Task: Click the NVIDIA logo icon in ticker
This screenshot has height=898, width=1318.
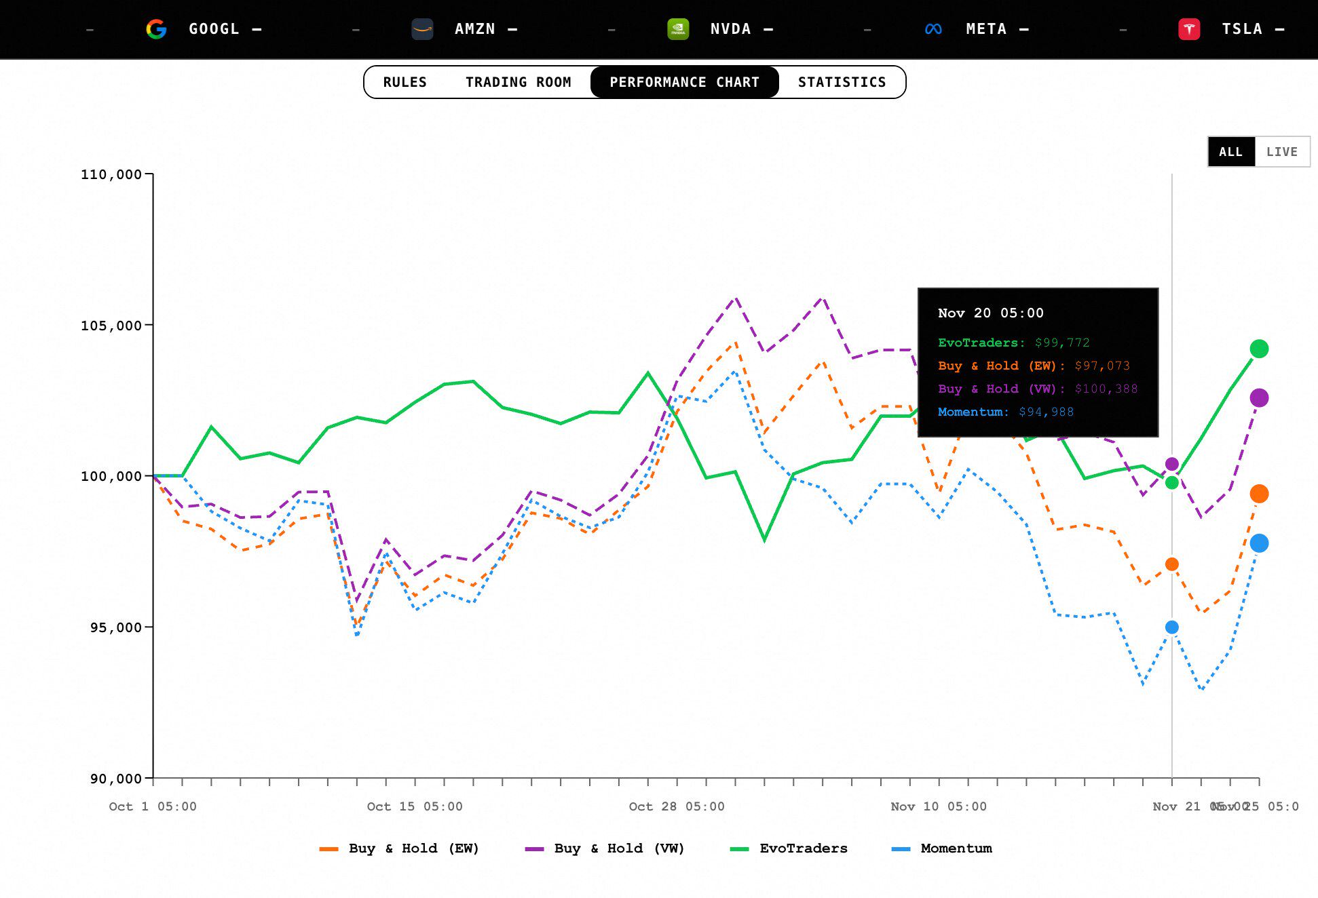Action: tap(678, 29)
